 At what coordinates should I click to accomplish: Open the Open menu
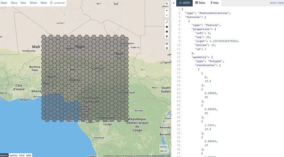pos(4,3)
